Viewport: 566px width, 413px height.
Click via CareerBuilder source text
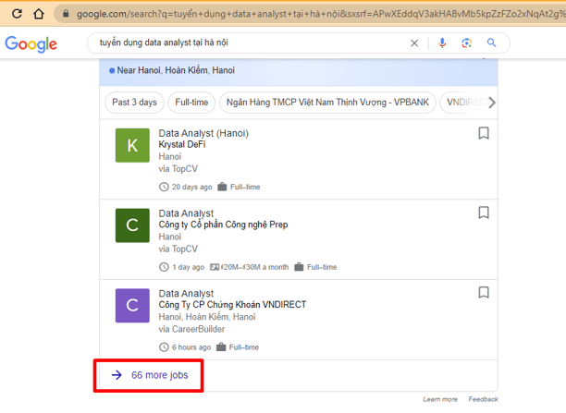(x=191, y=329)
